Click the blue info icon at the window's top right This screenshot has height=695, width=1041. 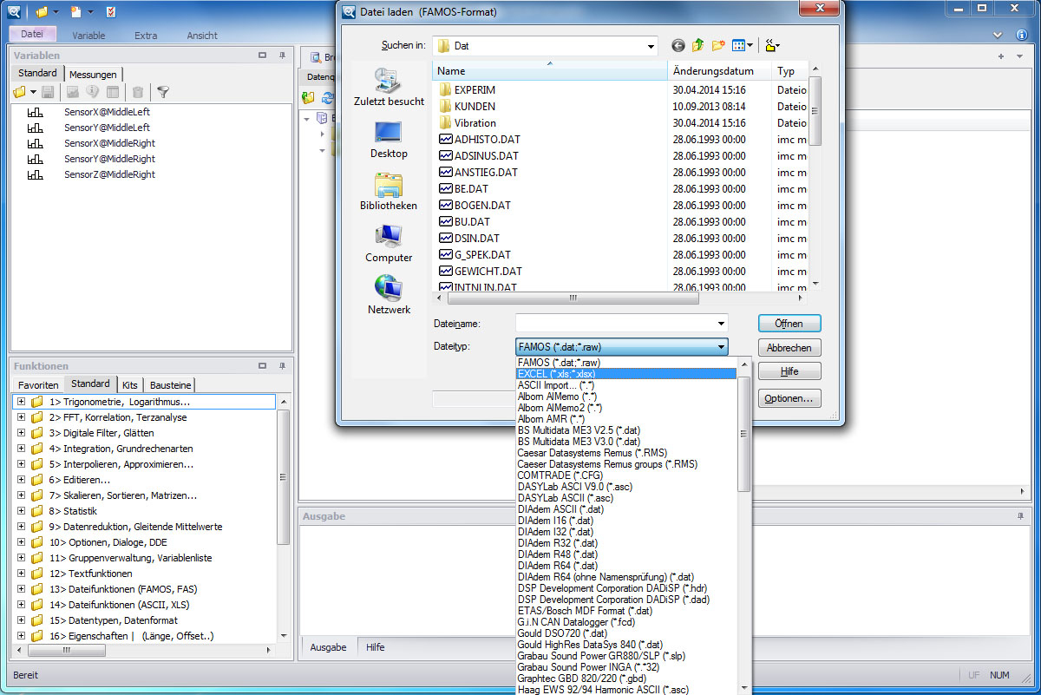1021,35
